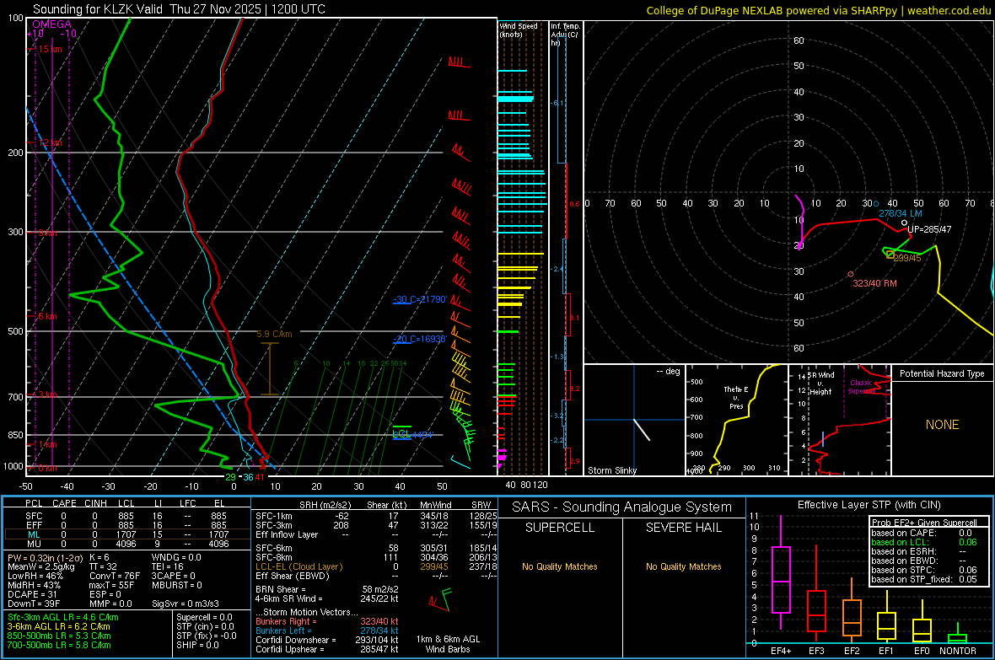Click the weather.cod.edu NEXLAB credit text
The width and height of the screenshot is (995, 660).
(x=818, y=10)
